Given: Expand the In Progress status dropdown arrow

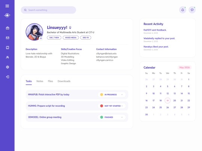Looking at the screenshot, I should point(122,95).
